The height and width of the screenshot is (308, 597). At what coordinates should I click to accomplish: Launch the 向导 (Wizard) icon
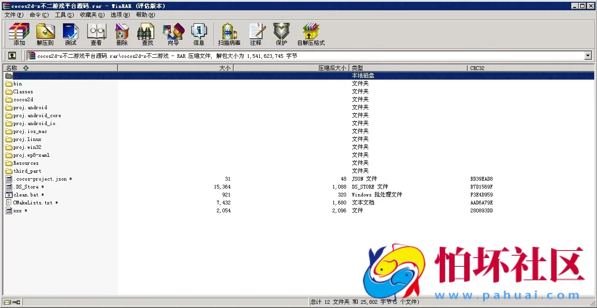173,34
